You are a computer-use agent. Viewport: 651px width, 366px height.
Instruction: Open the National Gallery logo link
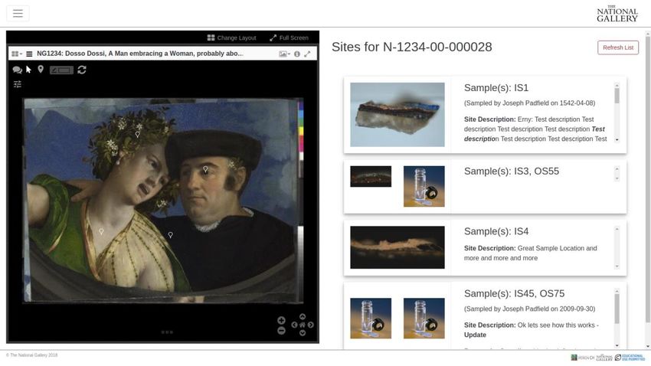(617, 13)
